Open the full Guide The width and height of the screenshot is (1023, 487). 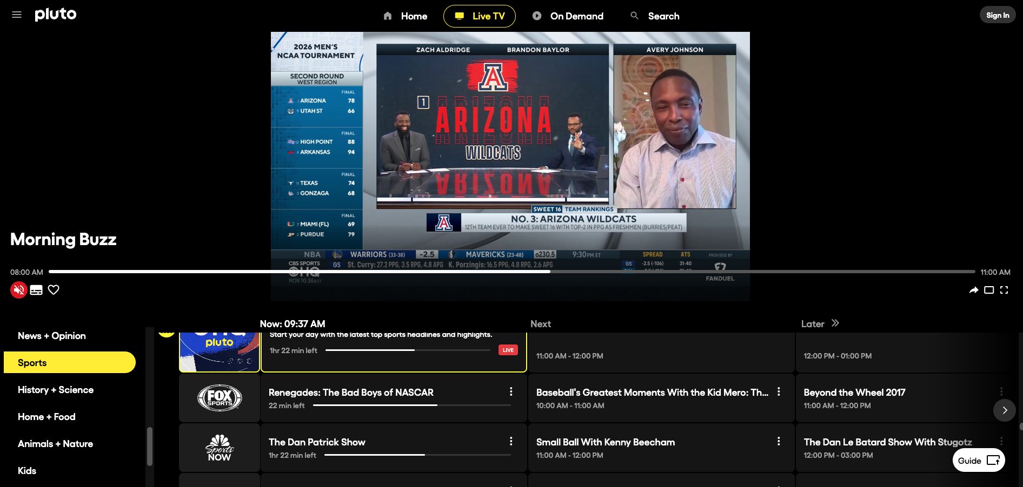click(x=979, y=461)
